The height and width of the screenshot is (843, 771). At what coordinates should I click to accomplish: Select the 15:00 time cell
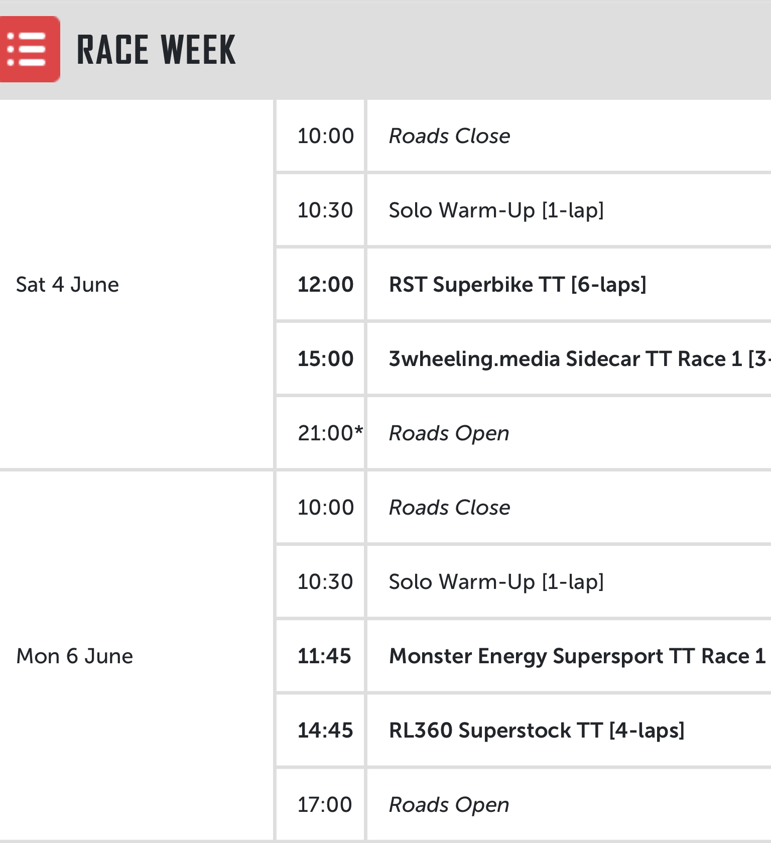(320, 358)
